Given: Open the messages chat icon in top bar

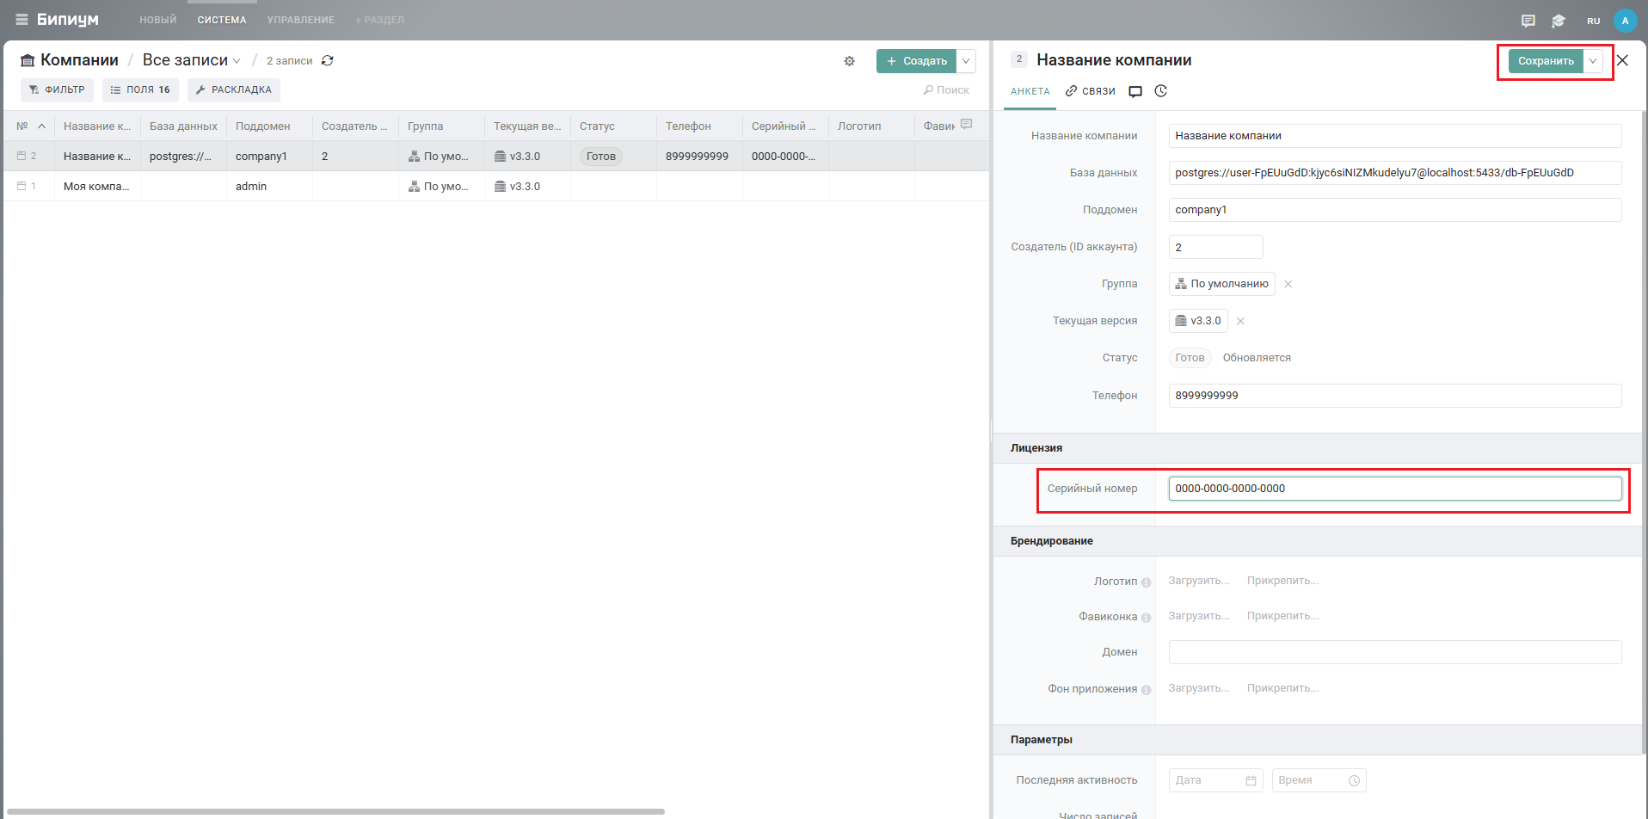Looking at the screenshot, I should click(x=1528, y=21).
